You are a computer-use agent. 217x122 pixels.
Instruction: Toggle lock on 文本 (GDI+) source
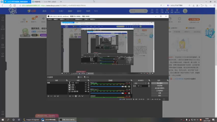coord(88,83)
